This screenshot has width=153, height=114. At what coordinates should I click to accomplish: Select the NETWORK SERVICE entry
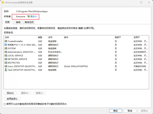tap(76, 59)
